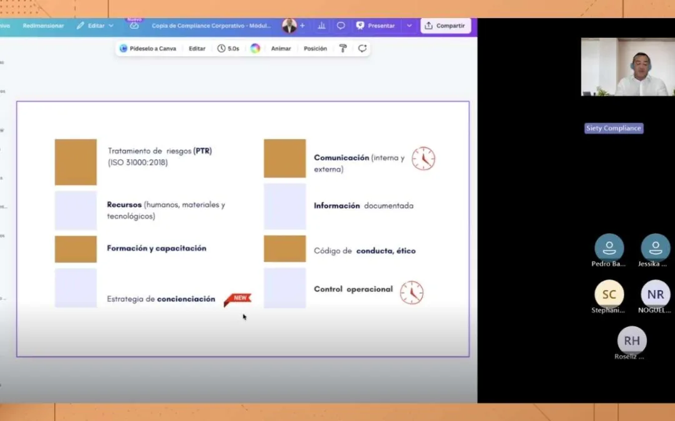Image resolution: width=675 pixels, height=421 pixels.
Task: Select the gold square beside Tratamiento de riesgos
Action: (x=76, y=162)
